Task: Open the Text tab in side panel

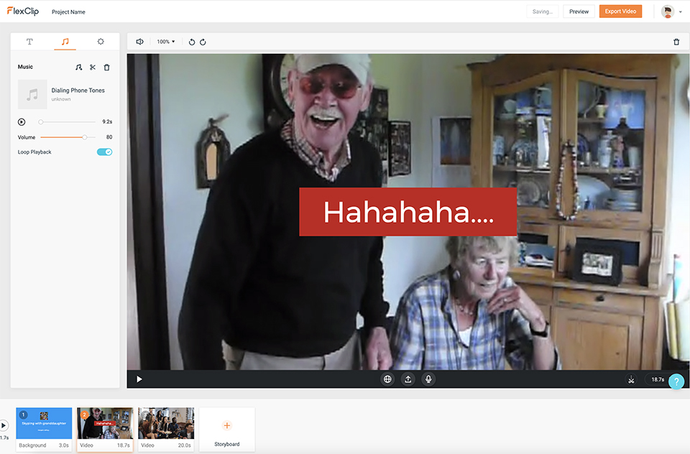Action: pos(29,42)
